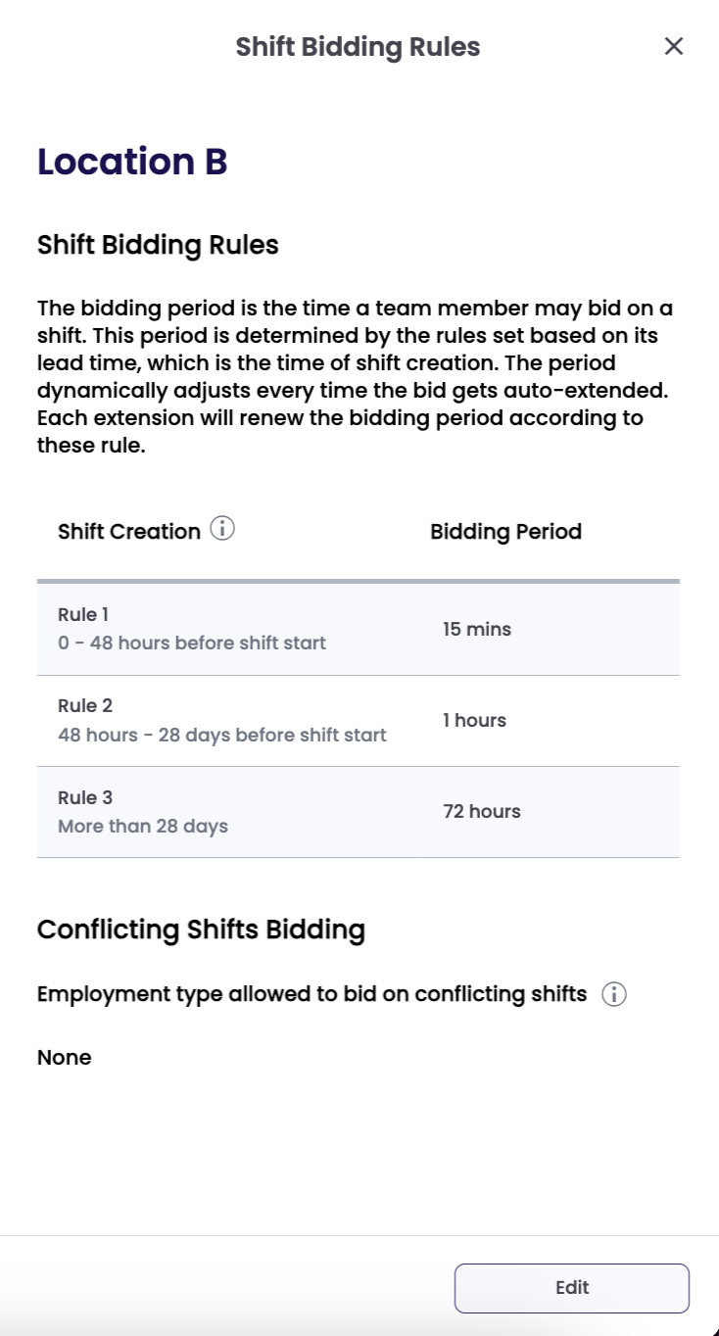Click the Location B heading
The height and width of the screenshot is (1336, 719).
point(132,162)
